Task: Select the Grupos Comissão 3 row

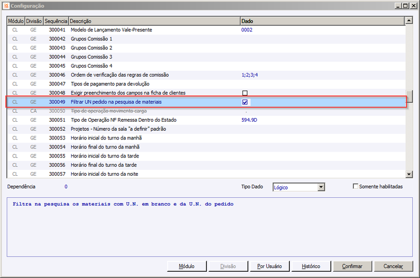Action: click(206, 57)
